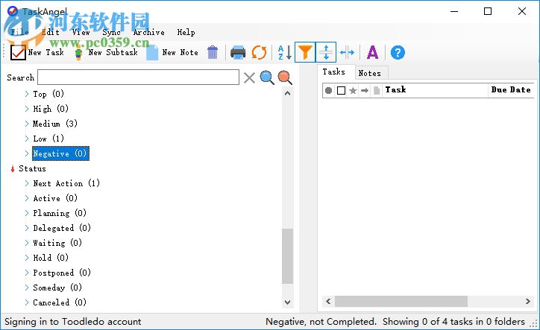Screen dimensions: 540x330
Task: Toggle the checkbox column header
Action: click(341, 90)
